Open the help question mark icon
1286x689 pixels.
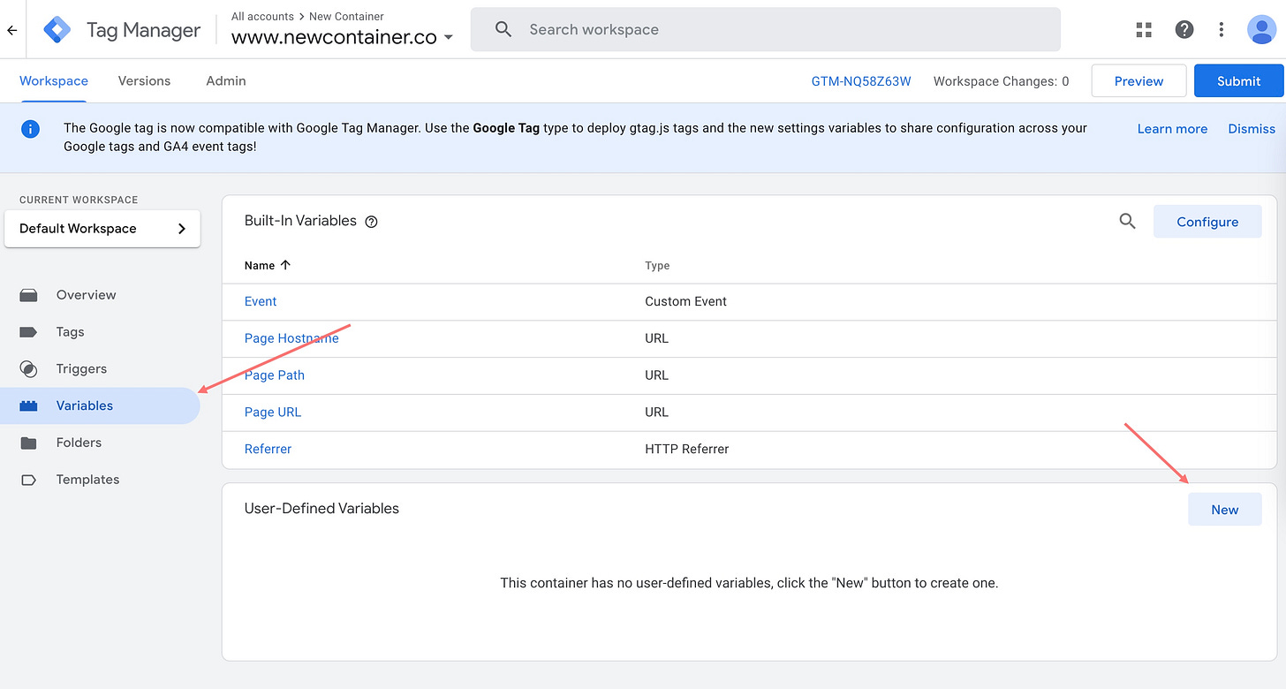[1184, 30]
